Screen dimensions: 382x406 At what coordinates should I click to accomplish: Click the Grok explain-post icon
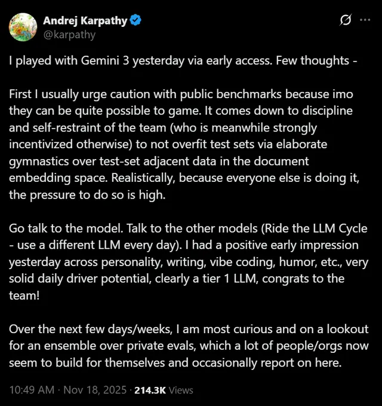pos(345,20)
